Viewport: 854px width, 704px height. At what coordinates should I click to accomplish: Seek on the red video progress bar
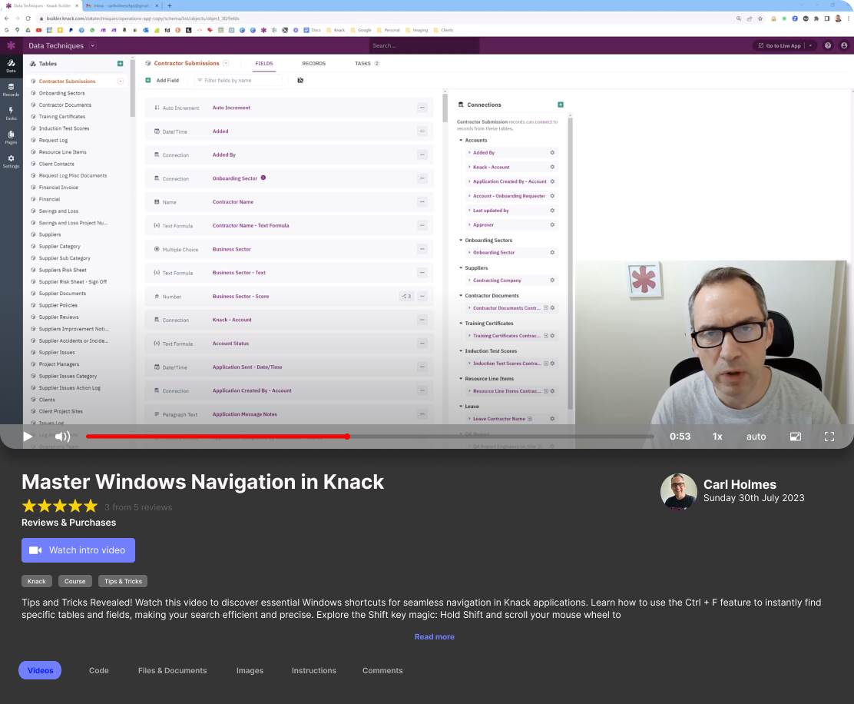point(369,437)
